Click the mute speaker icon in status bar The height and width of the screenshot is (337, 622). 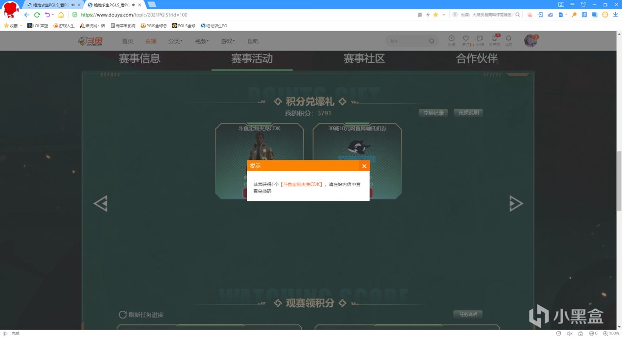(570, 334)
